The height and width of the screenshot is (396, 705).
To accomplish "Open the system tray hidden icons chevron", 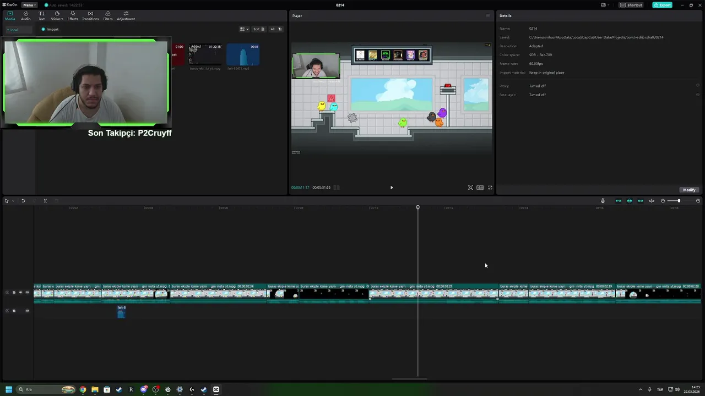I will (641, 389).
